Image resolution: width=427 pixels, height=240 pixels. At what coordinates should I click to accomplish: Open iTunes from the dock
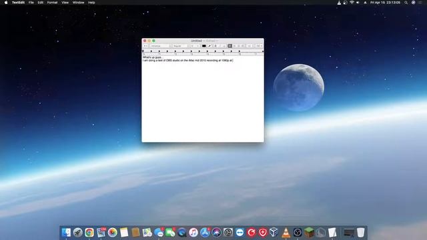193,233
